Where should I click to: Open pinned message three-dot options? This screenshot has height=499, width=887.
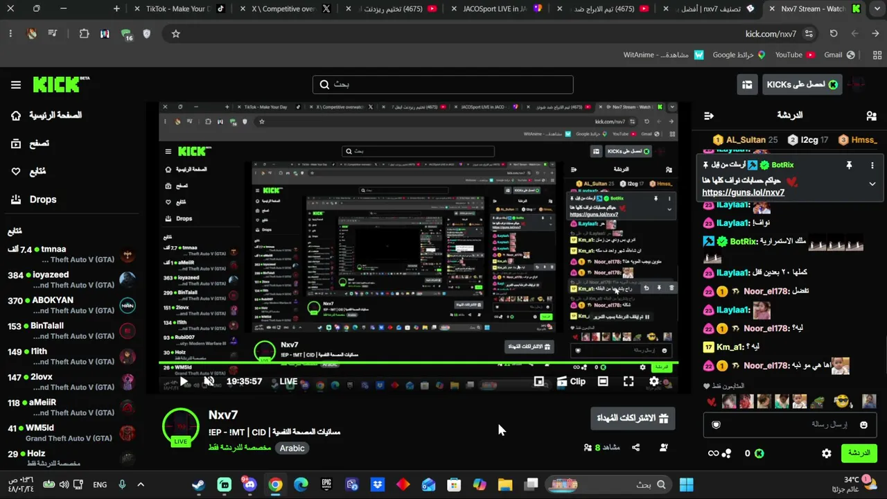(872, 165)
